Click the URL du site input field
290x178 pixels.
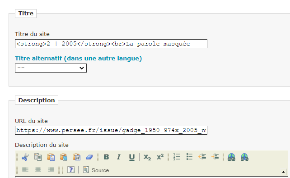coord(111,130)
